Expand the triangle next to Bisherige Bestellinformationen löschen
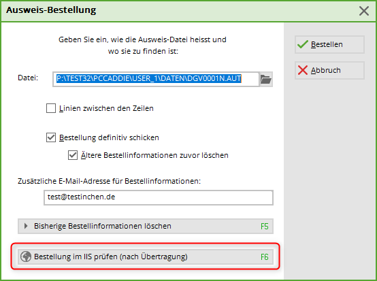The height and width of the screenshot is (281, 377). point(26,226)
